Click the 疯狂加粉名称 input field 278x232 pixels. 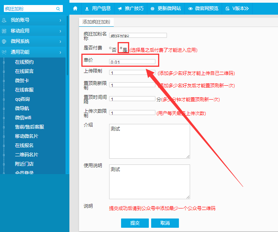coord(138,36)
